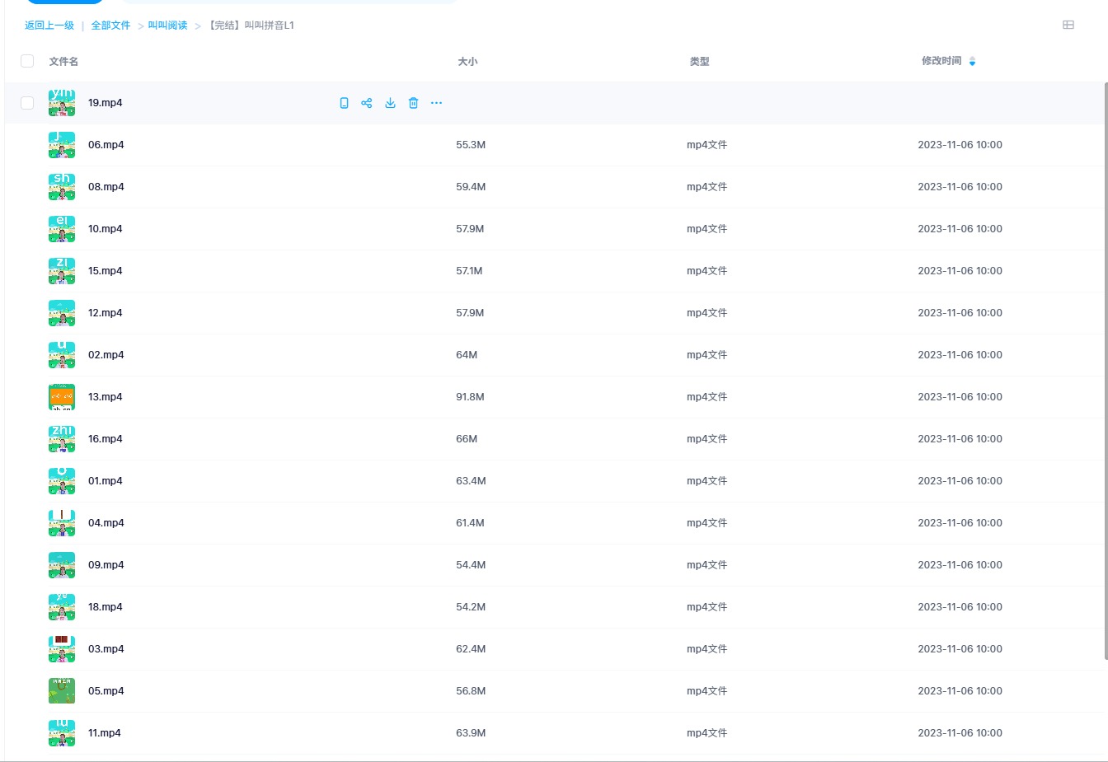Image resolution: width=1108 pixels, height=762 pixels.
Task: Open the file named 11.mp4
Action: pyautogui.click(x=104, y=733)
